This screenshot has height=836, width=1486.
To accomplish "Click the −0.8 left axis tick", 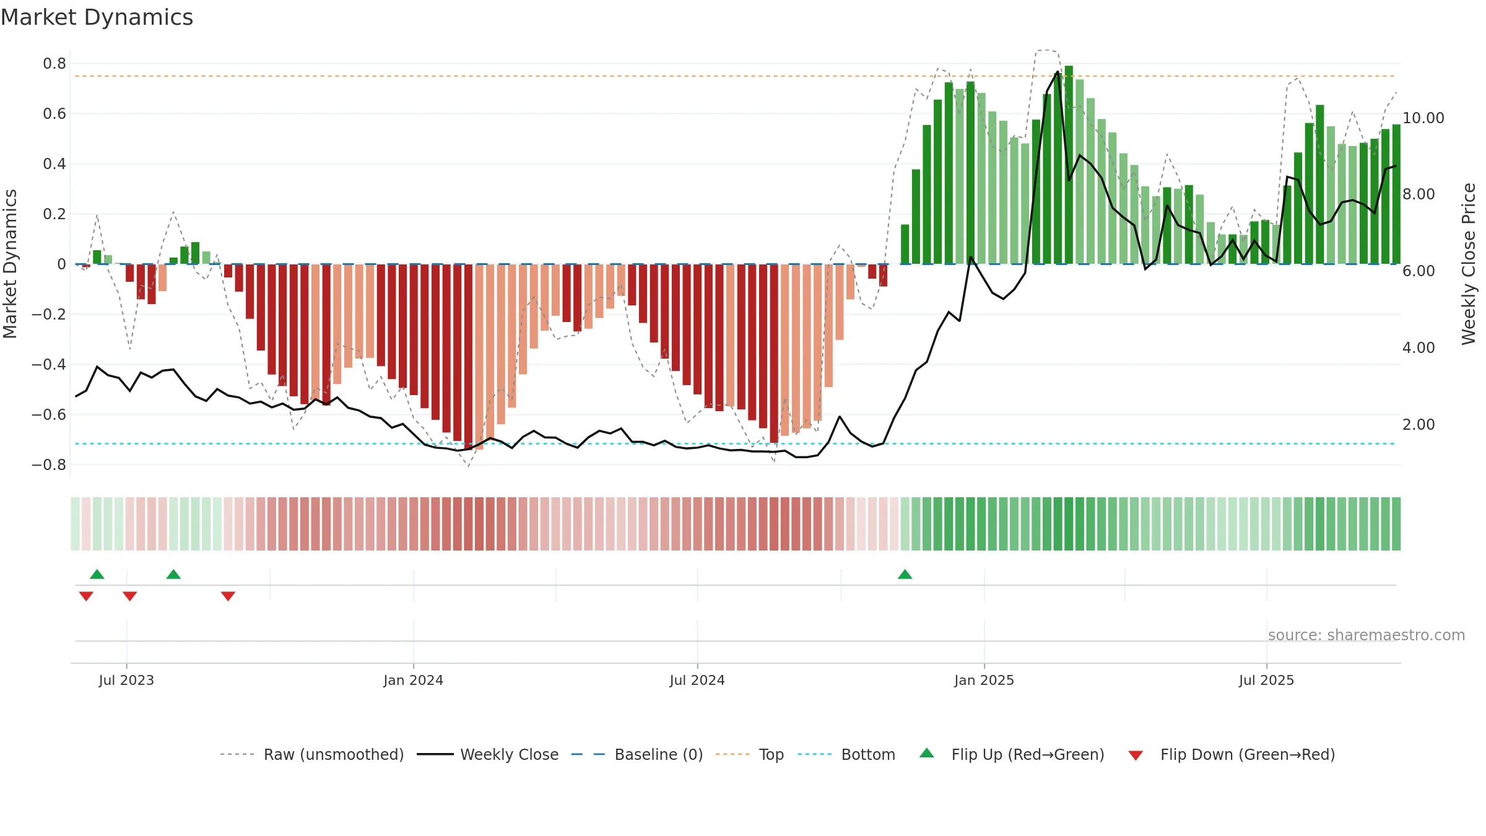I will pyautogui.click(x=49, y=465).
